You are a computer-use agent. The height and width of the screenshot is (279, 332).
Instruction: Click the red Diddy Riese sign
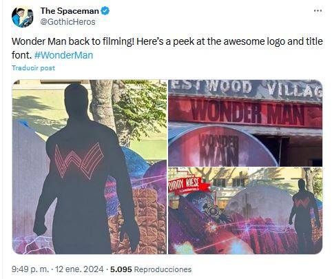[189, 184]
